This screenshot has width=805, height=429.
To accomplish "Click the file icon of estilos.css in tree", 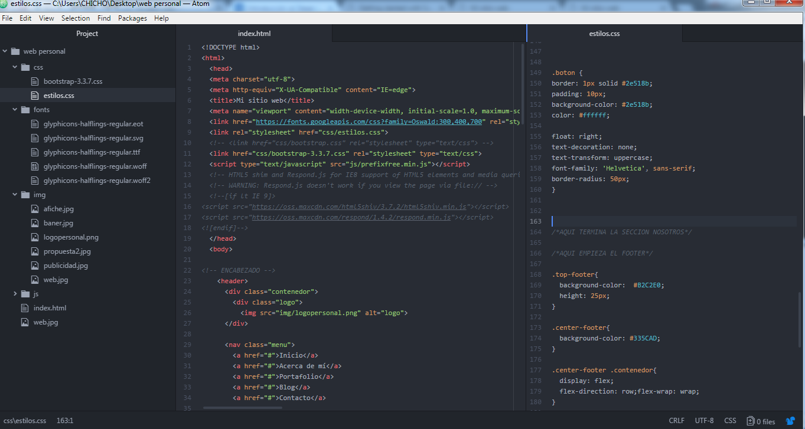I will (x=35, y=96).
